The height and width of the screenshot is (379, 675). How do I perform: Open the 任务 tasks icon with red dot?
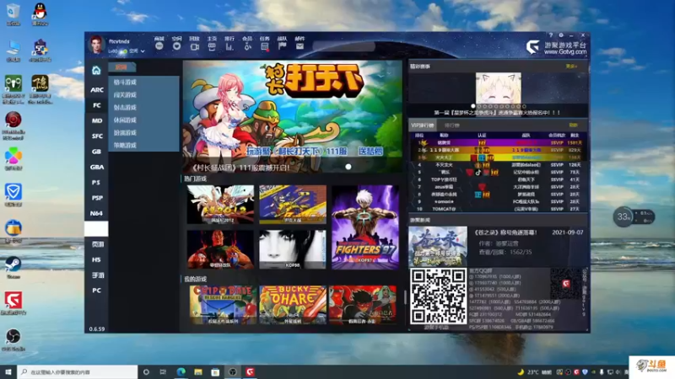click(x=265, y=46)
